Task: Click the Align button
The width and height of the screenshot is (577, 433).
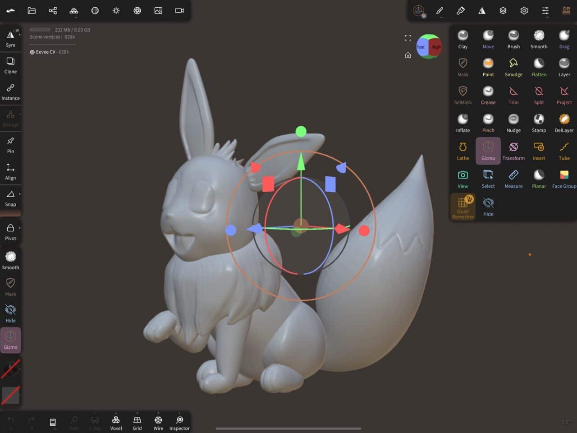Action: (x=10, y=171)
